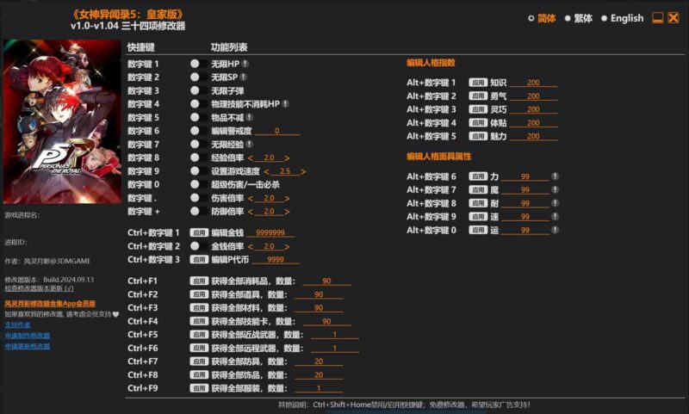
Task: Click the 编辑警戒度 value field
Action: point(277,130)
